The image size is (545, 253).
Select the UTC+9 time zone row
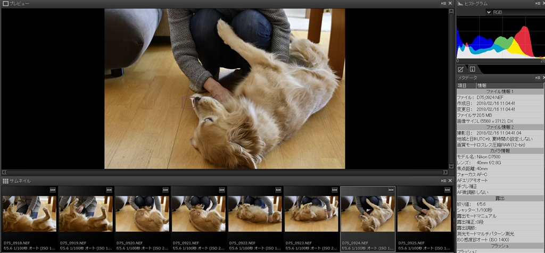tap(500, 139)
